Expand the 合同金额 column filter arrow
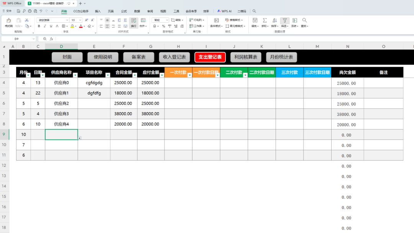414x233 pixels. coord(135,75)
